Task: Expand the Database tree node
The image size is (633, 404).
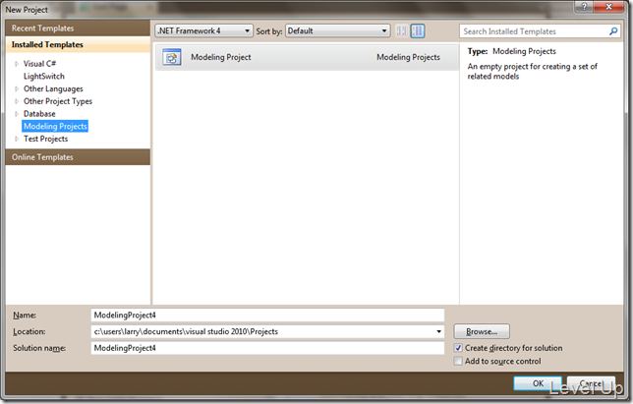Action: (17, 114)
